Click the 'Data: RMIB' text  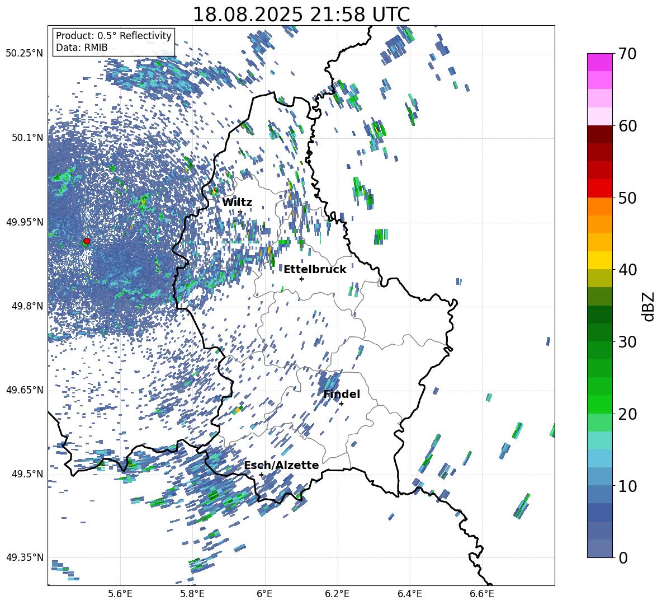[82, 48]
